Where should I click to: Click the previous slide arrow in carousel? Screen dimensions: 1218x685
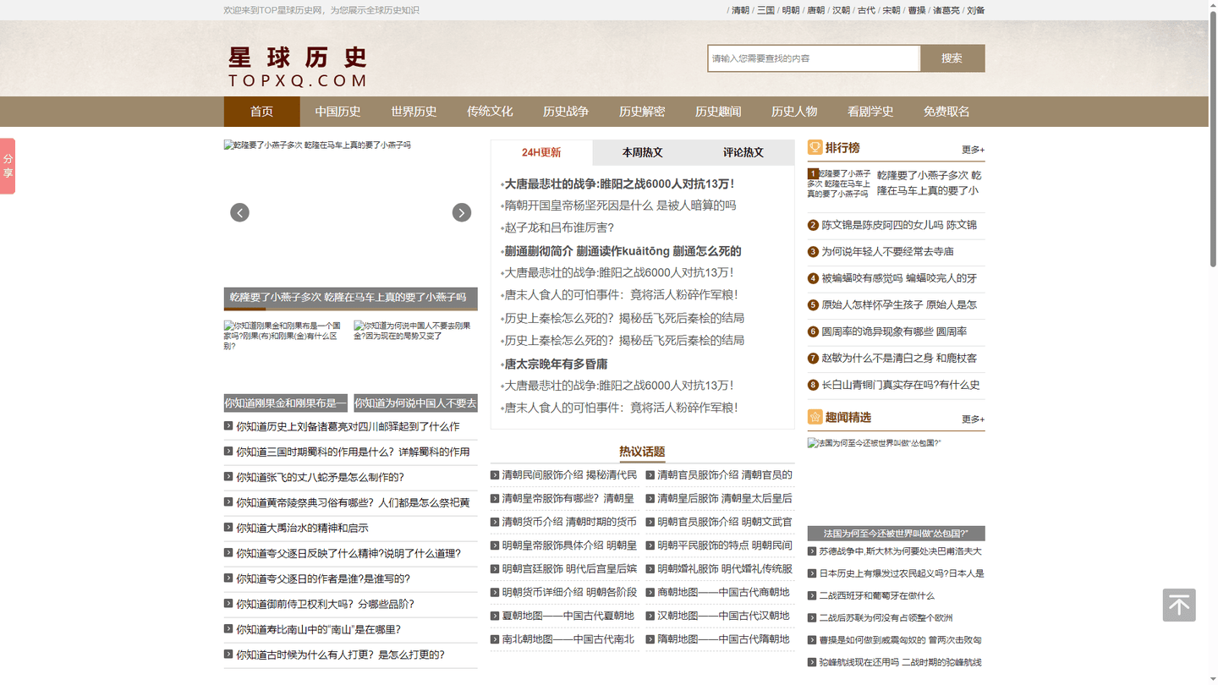[239, 212]
